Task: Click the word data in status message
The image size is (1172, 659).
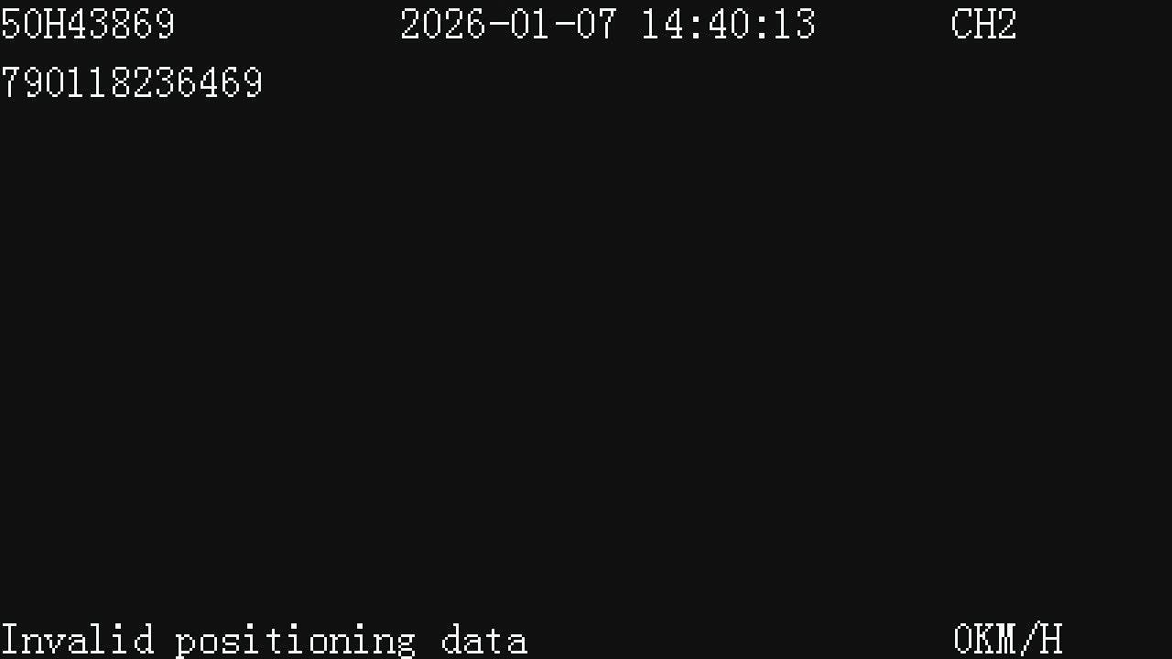Action: pyautogui.click(x=483, y=640)
